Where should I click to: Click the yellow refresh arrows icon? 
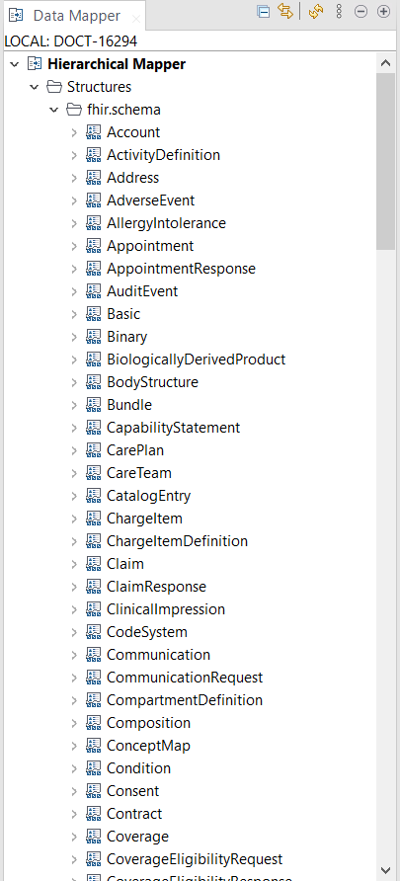pyautogui.click(x=316, y=11)
